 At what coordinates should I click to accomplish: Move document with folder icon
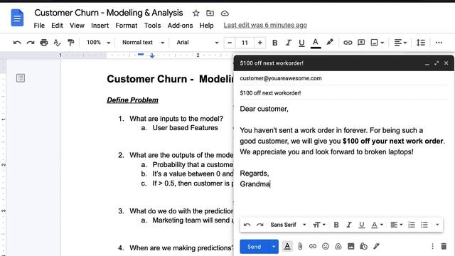pos(210,13)
